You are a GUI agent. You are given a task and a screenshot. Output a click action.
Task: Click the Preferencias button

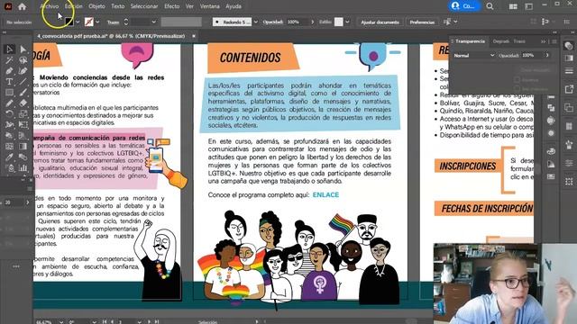[x=422, y=22]
